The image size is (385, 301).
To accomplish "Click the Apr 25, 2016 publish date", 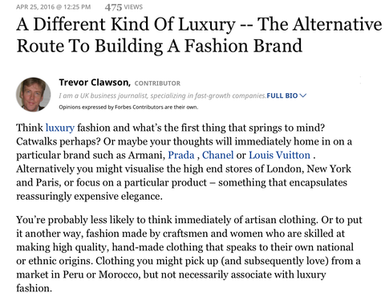I will [x=54, y=7].
